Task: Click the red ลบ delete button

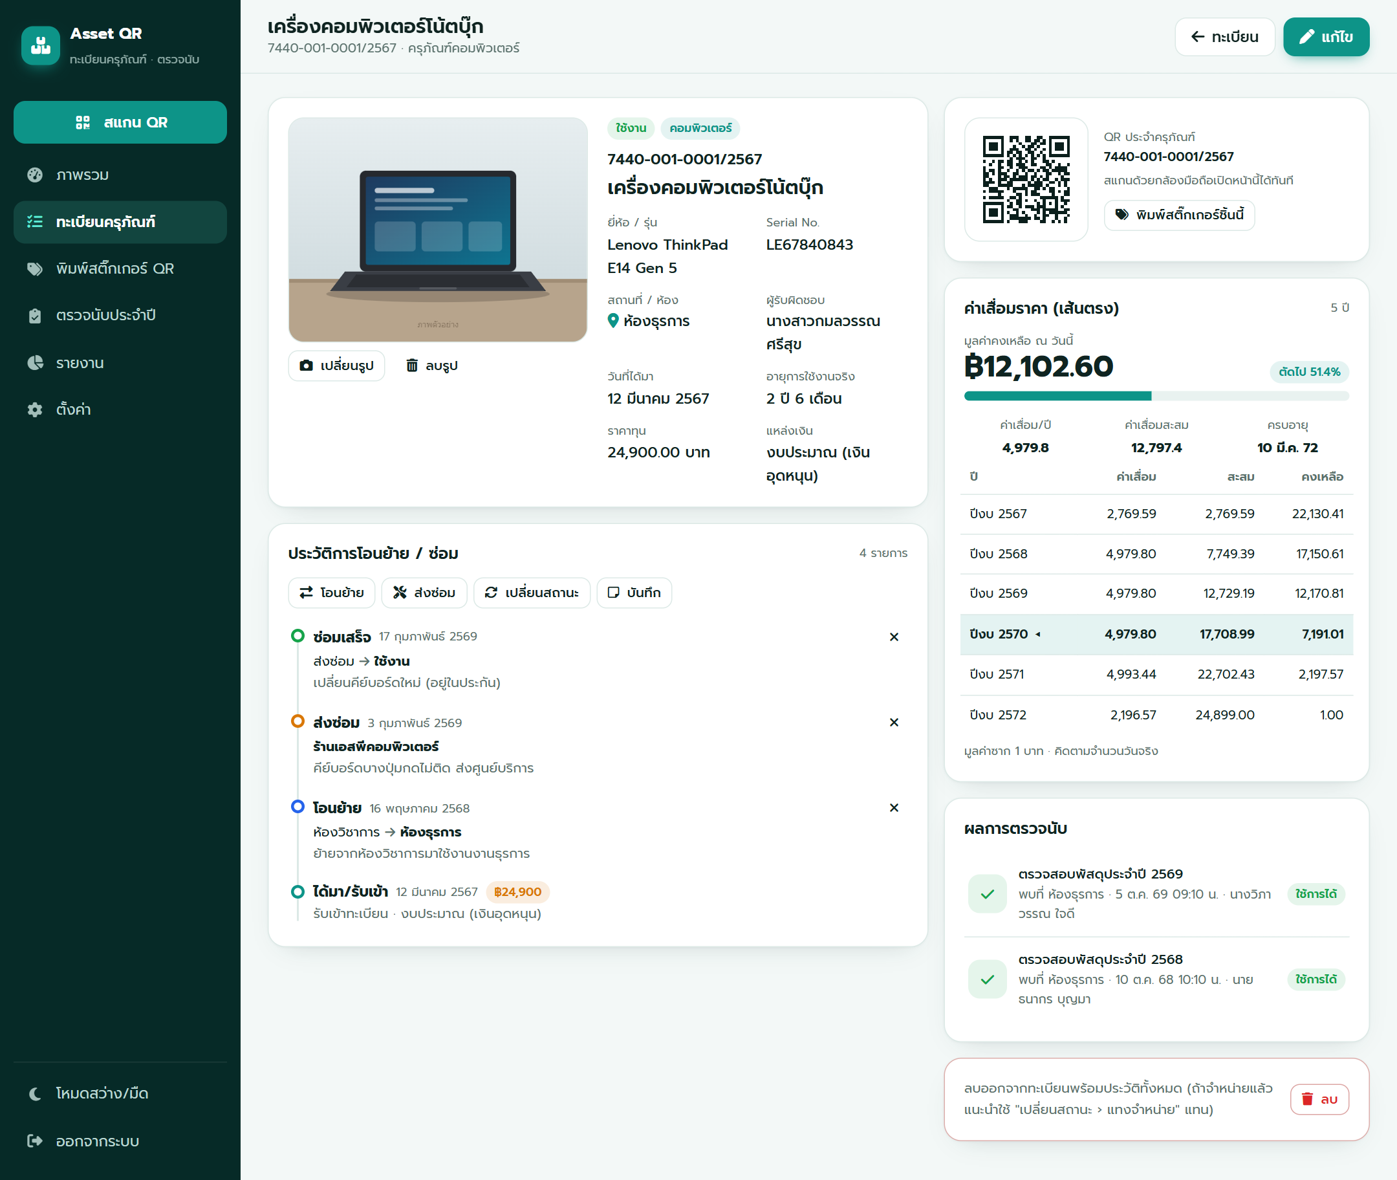Action: coord(1319,1100)
